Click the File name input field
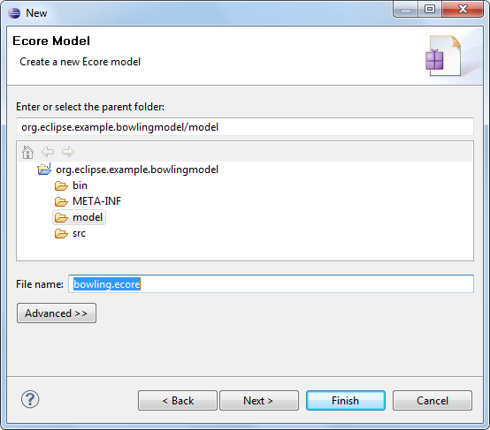This screenshot has height=430, width=490. click(x=271, y=284)
